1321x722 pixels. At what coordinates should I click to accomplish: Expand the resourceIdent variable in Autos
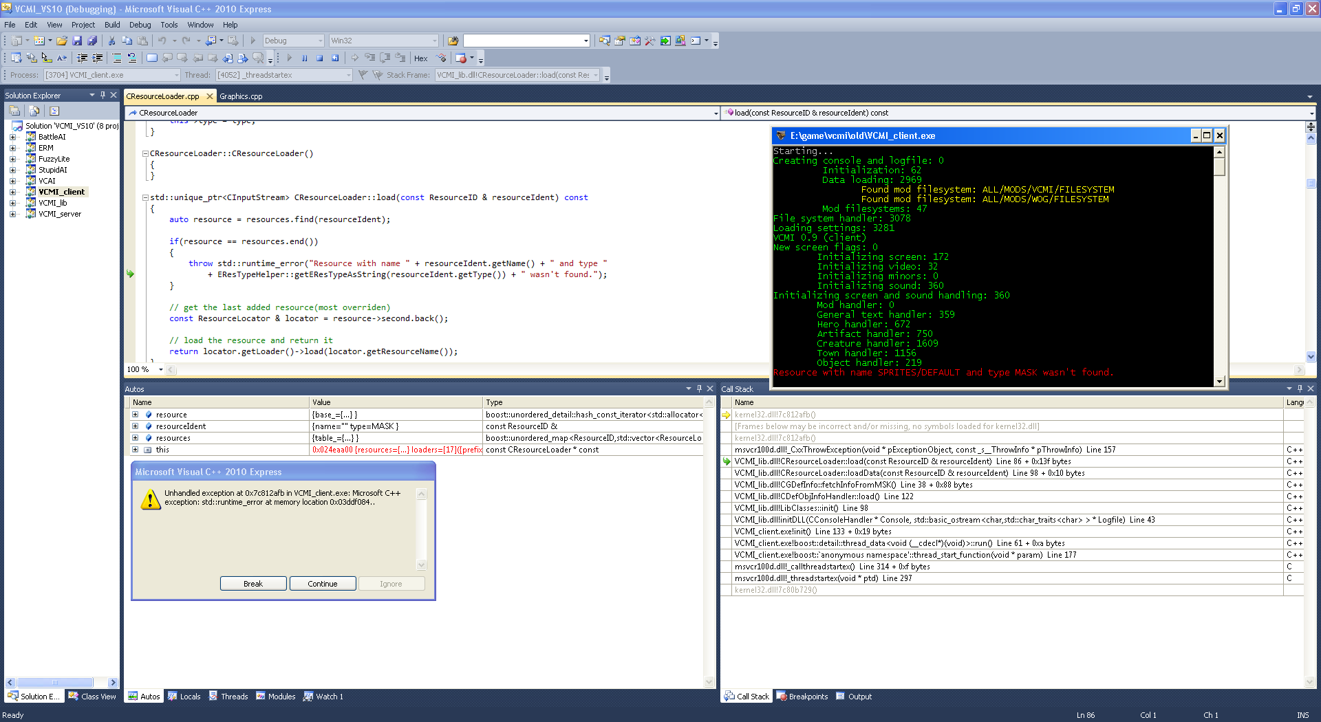click(135, 426)
